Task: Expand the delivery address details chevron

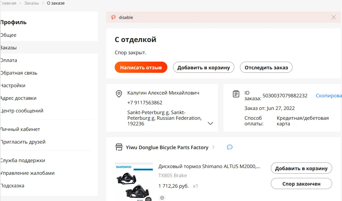Action: pos(210,123)
